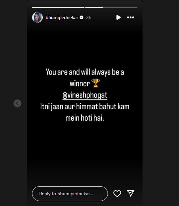Click the unfilled remainder of the progress bar

pyautogui.click(x=120, y=8)
